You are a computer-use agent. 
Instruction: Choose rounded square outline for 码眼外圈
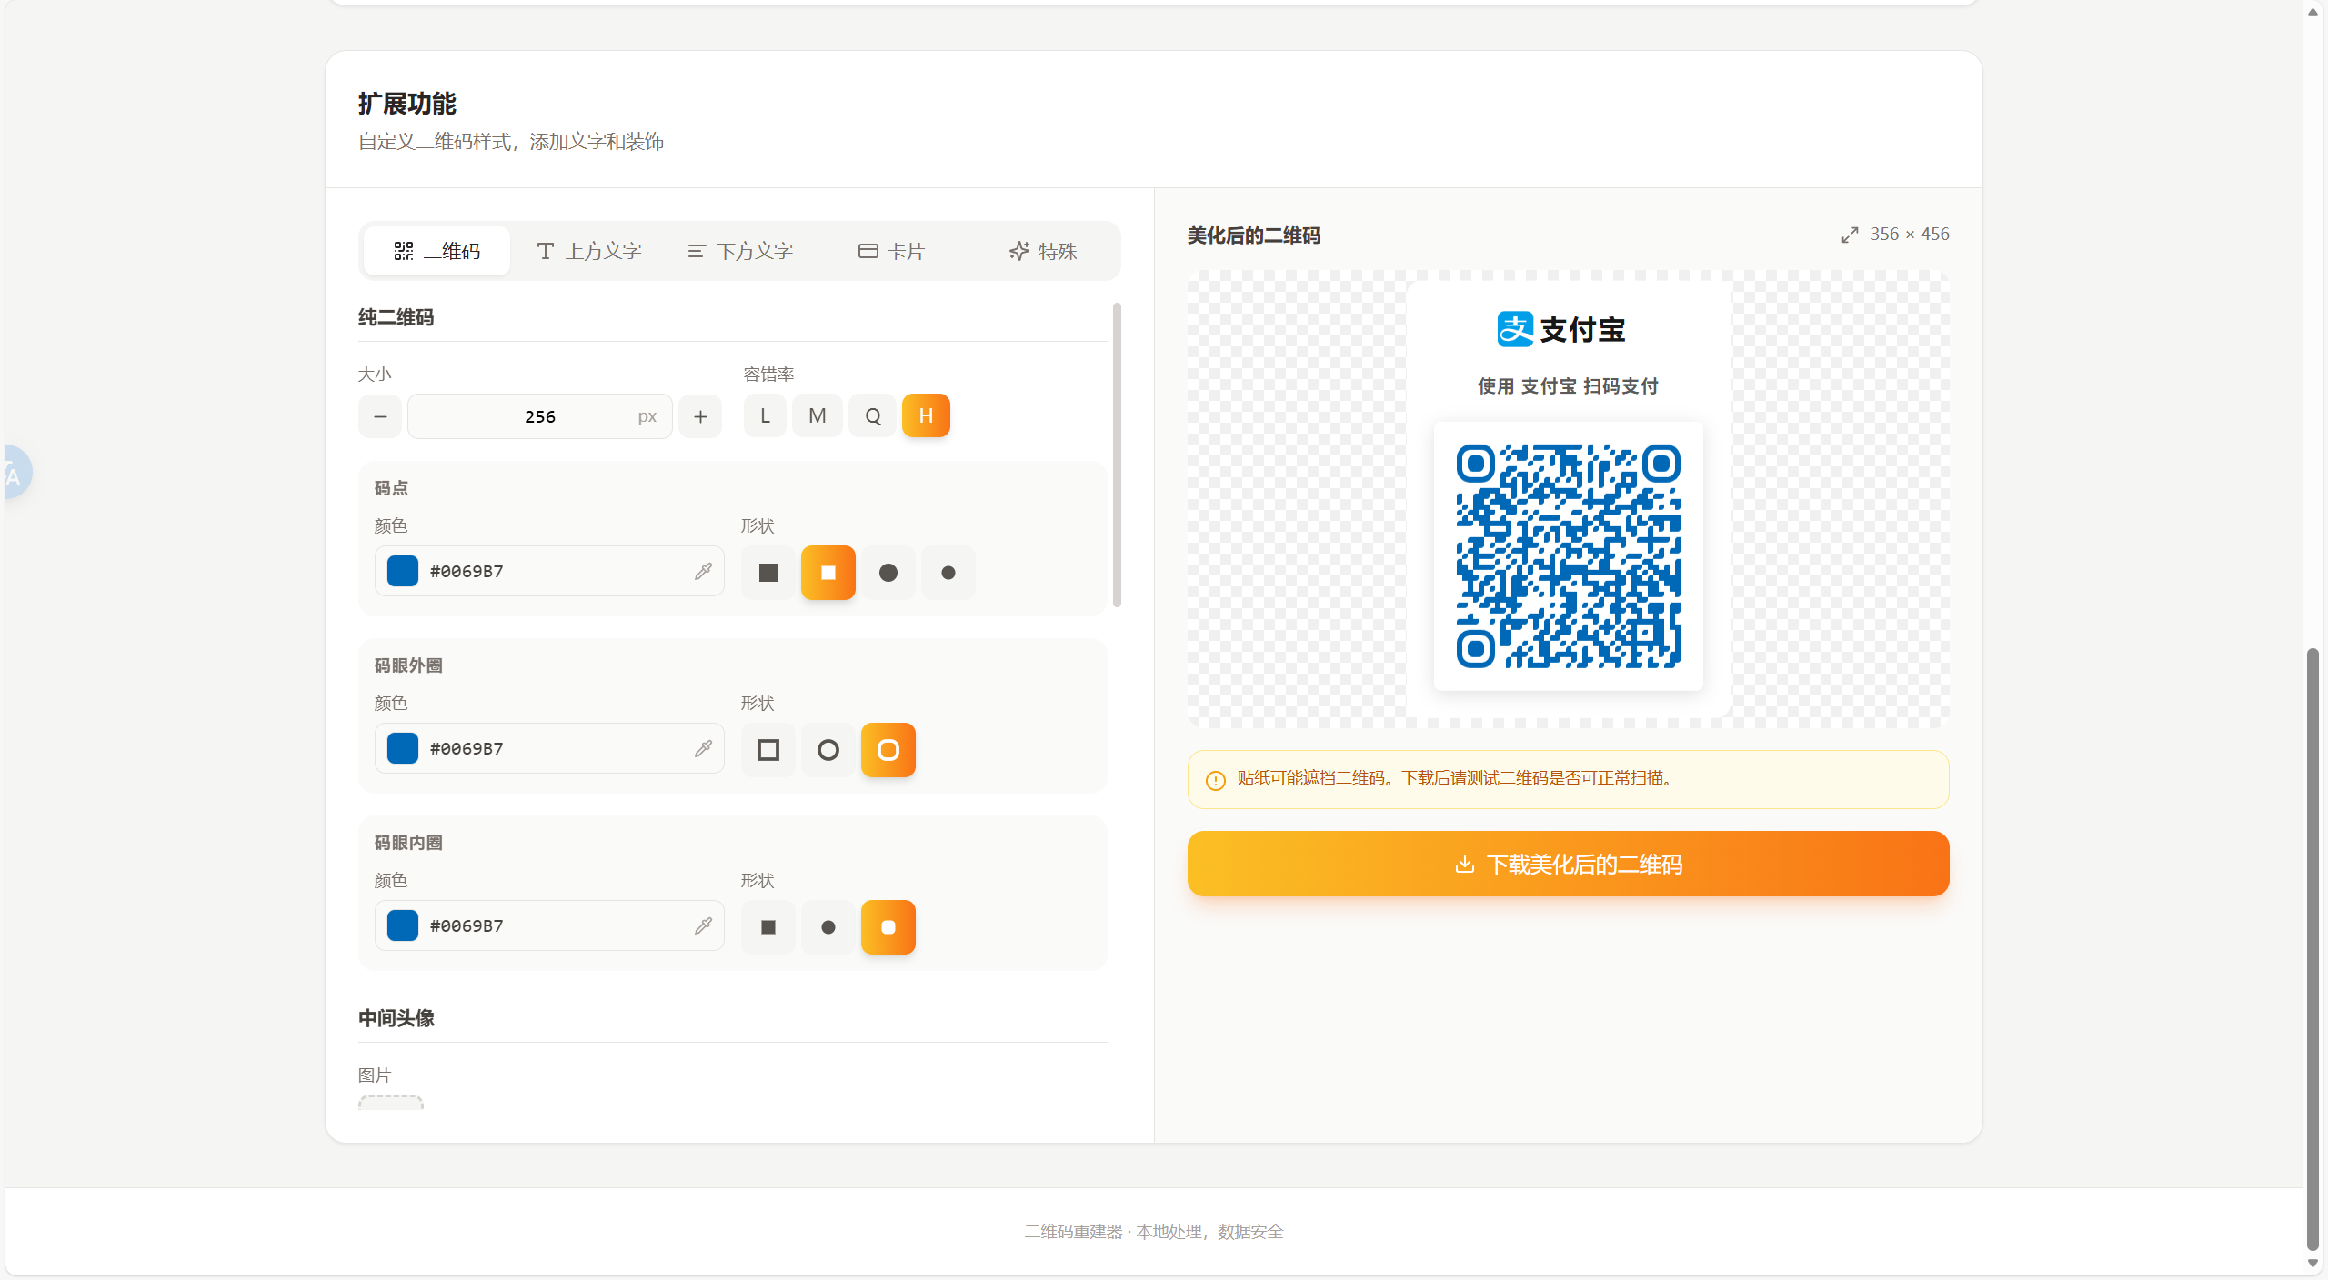pyautogui.click(x=888, y=750)
